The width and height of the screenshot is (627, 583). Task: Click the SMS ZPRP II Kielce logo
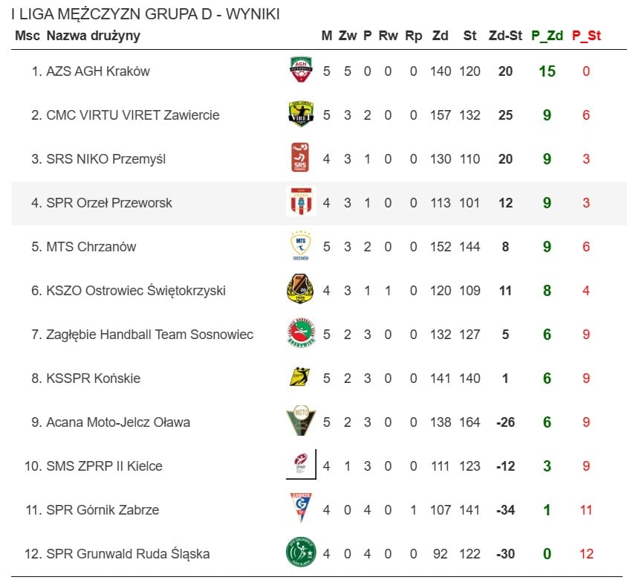(x=301, y=465)
